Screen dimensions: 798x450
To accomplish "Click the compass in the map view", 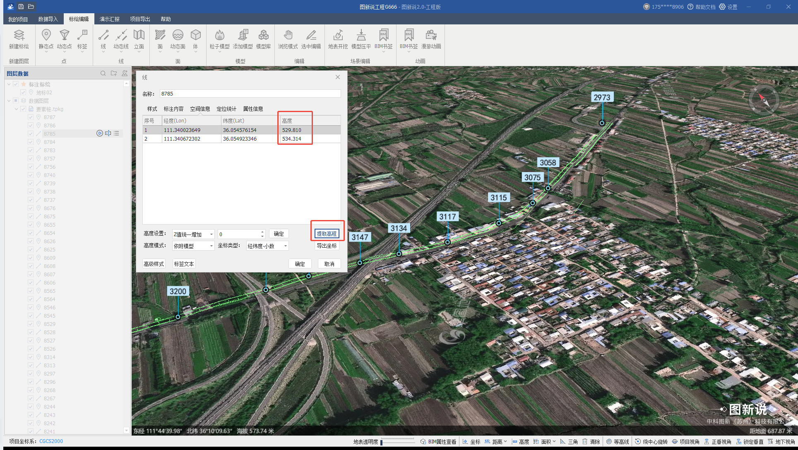I will (x=764, y=99).
